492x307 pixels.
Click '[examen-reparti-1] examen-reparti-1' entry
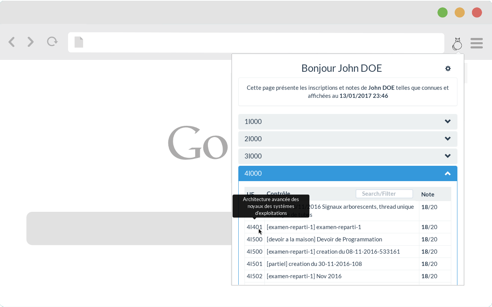click(x=314, y=227)
